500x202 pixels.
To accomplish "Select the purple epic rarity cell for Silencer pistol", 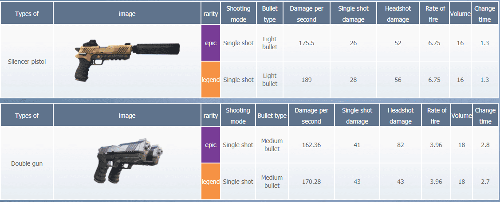I will [x=211, y=43].
